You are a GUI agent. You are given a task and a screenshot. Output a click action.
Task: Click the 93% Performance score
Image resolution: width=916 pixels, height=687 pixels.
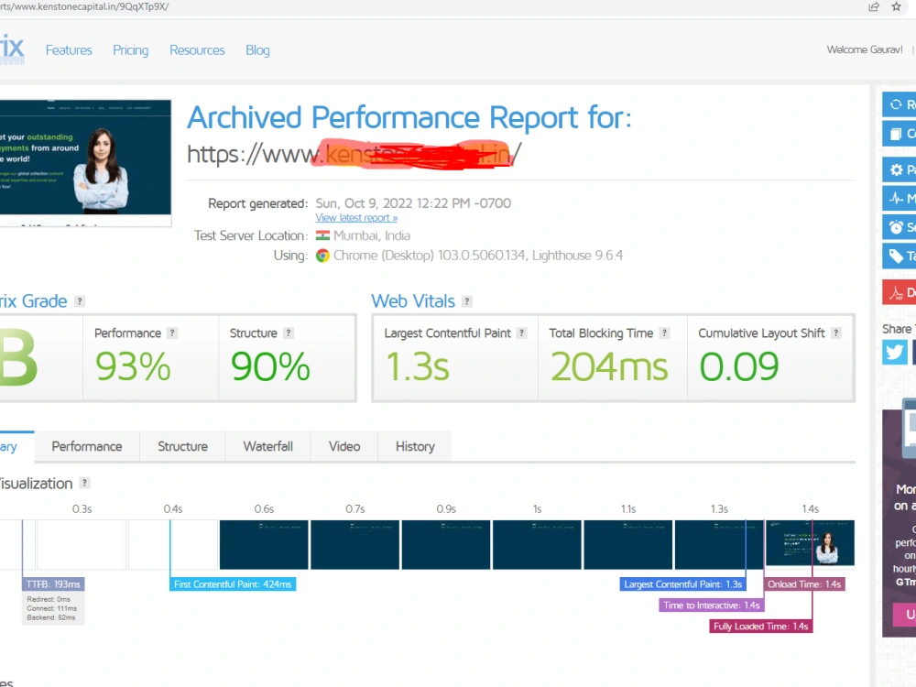point(133,367)
